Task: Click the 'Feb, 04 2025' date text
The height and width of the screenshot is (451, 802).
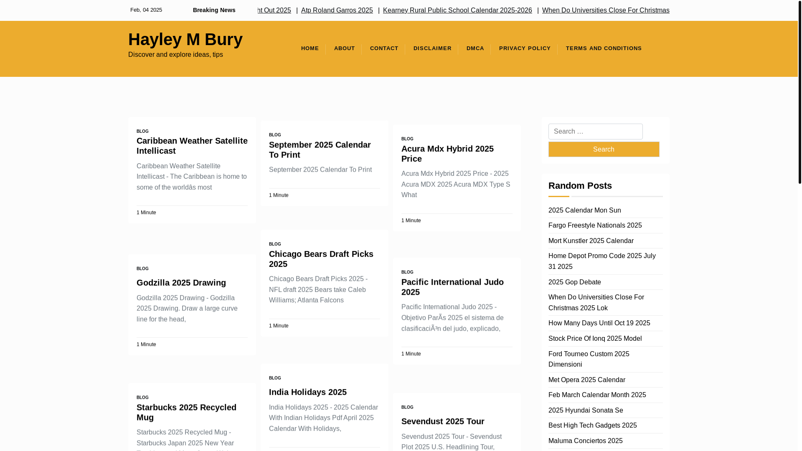Action: pyautogui.click(x=146, y=10)
